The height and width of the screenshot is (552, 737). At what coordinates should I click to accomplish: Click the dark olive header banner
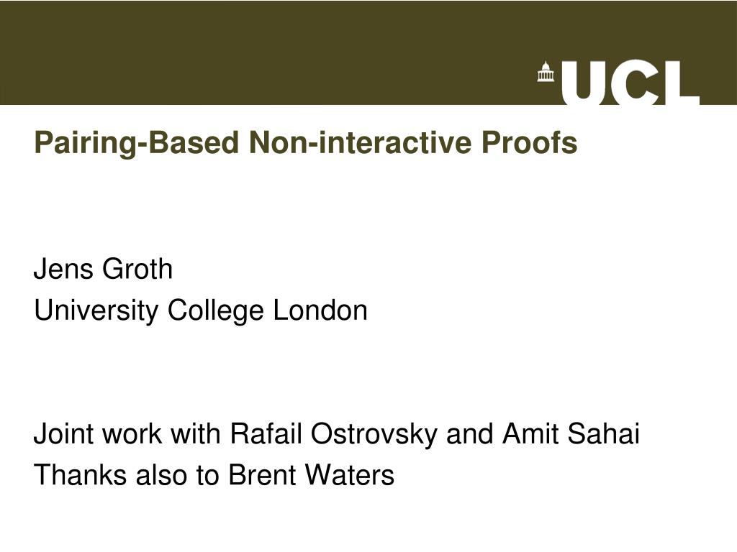pos(368,52)
